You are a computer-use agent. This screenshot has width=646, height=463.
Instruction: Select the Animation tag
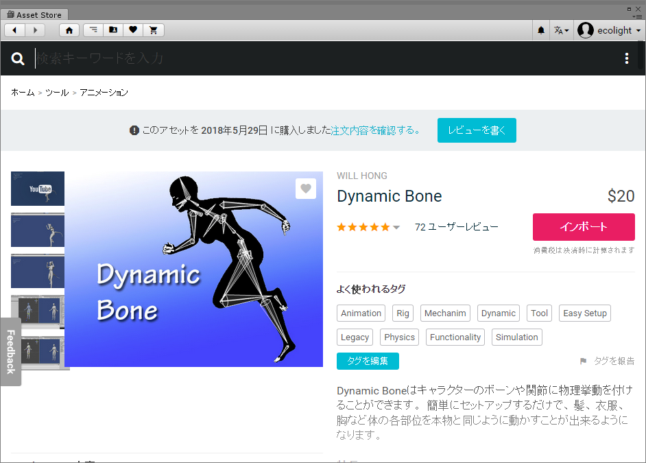pos(361,313)
